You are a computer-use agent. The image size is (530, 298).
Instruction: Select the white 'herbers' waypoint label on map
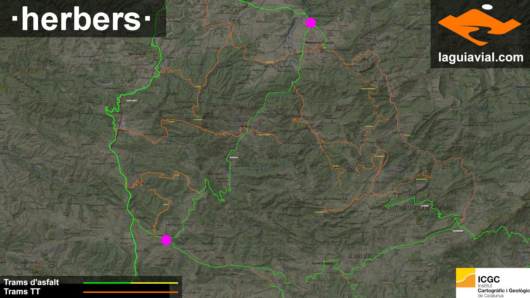pos(234,157)
